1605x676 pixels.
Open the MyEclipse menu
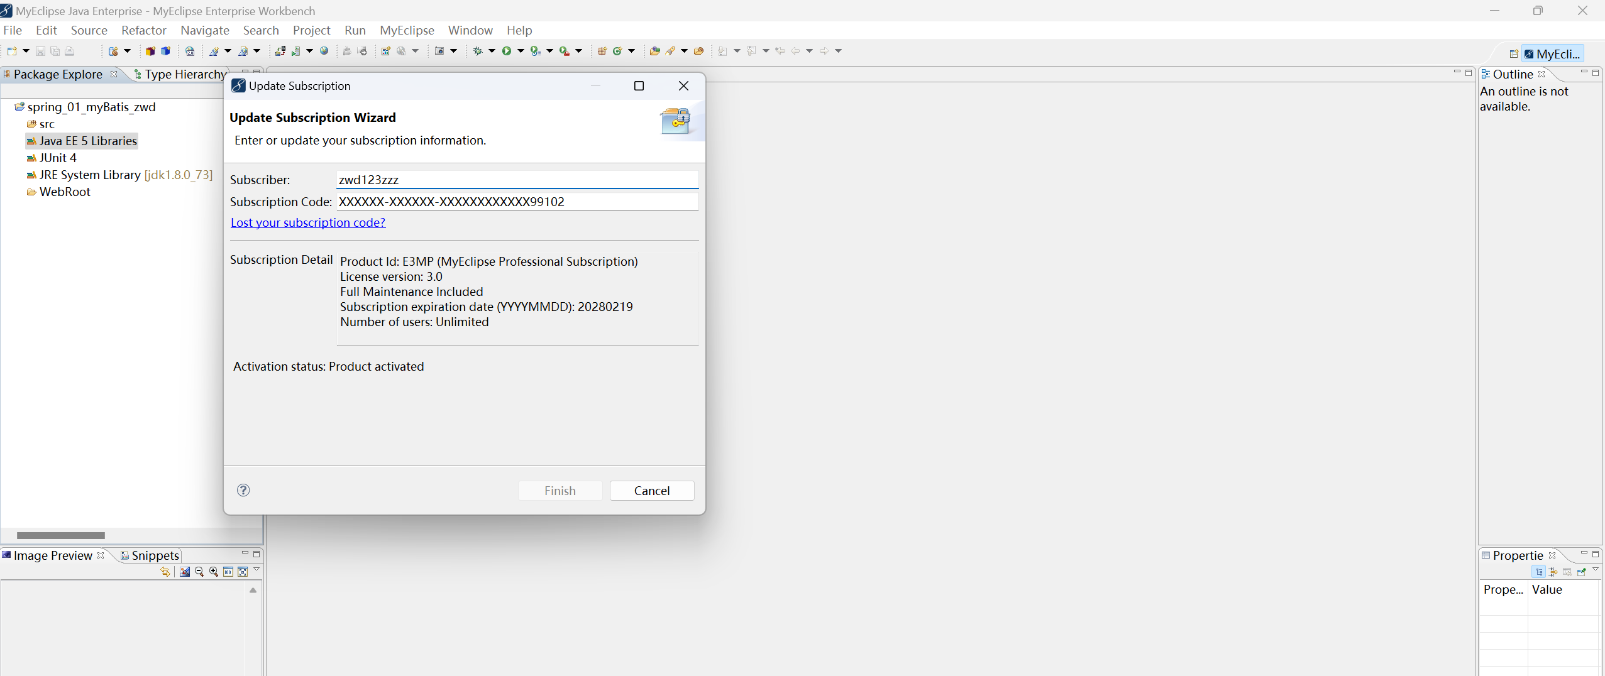coord(407,30)
